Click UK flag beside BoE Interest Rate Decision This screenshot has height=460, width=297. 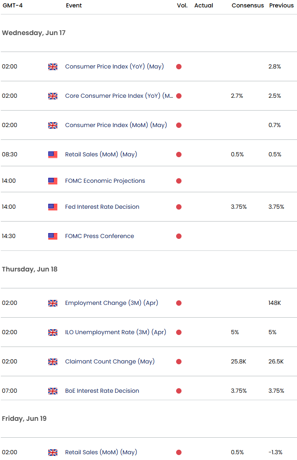(53, 391)
